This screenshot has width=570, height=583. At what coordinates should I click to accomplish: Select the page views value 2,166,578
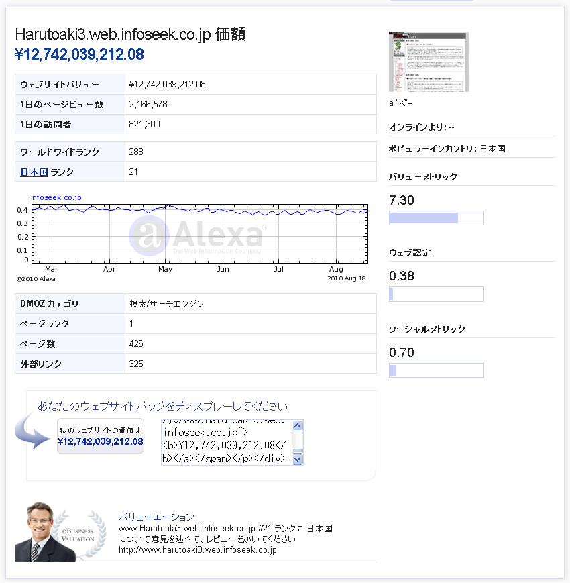pos(148,105)
